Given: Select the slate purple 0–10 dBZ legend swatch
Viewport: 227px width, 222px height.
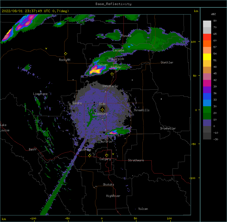Looking at the screenshot, I should pyautogui.click(x=207, y=123).
